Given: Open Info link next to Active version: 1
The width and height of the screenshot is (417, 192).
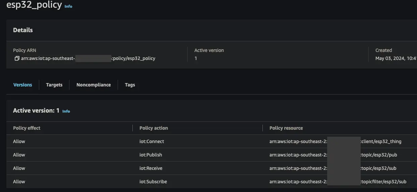Looking at the screenshot, I should [66, 111].
